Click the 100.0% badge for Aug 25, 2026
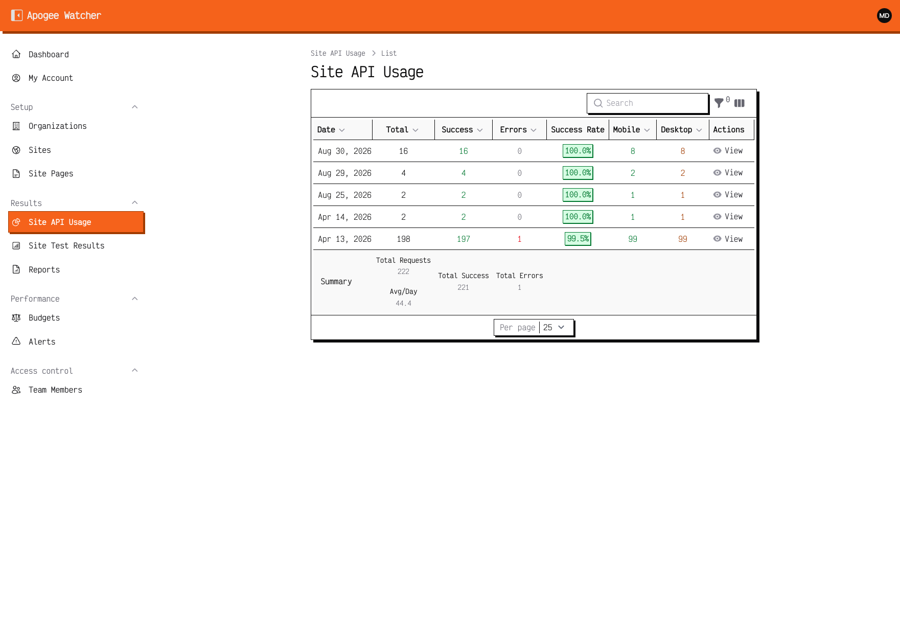The image size is (900, 639). 578,195
